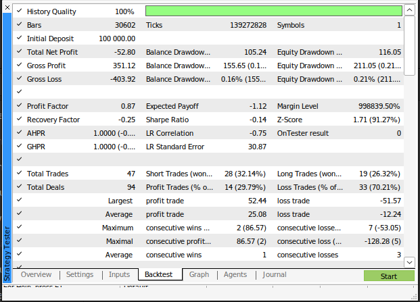Viewport: 420px width, 302px height.
Task: Click the Strategy Tester vertical title
Action: click(7, 253)
